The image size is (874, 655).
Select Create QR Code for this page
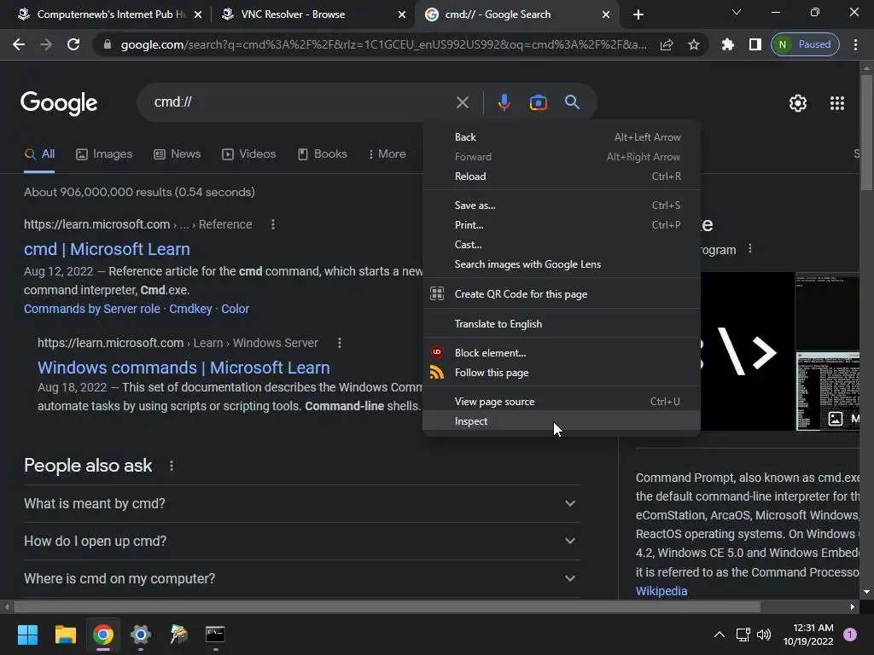pos(562,294)
